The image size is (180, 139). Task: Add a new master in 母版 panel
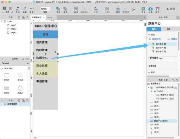(x=19, y=100)
